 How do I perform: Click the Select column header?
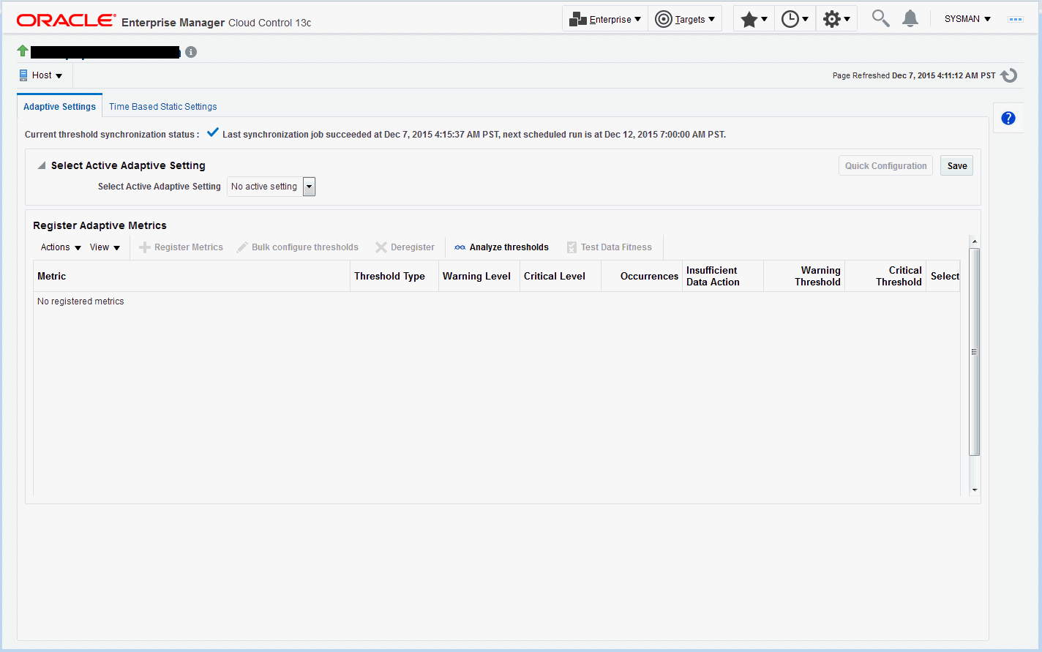pos(943,276)
